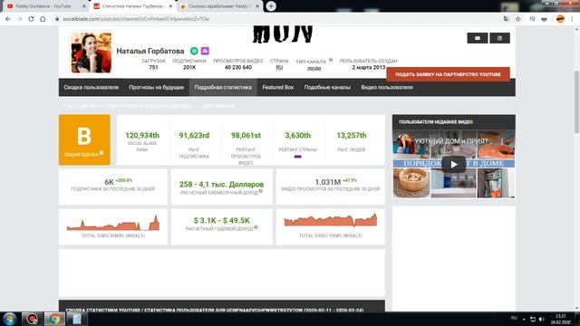The image size is (580, 326).
Task: Click the 91,623rd subscriber rank
Action: pos(194,136)
